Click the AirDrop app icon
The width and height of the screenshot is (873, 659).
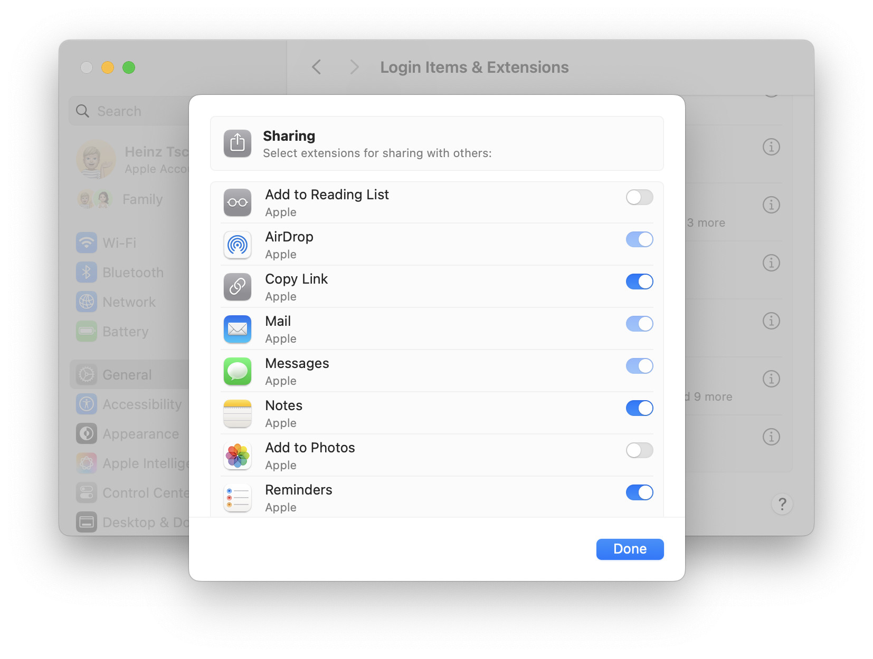coord(238,245)
